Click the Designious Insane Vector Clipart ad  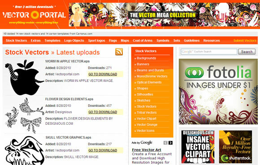tap(198, 147)
